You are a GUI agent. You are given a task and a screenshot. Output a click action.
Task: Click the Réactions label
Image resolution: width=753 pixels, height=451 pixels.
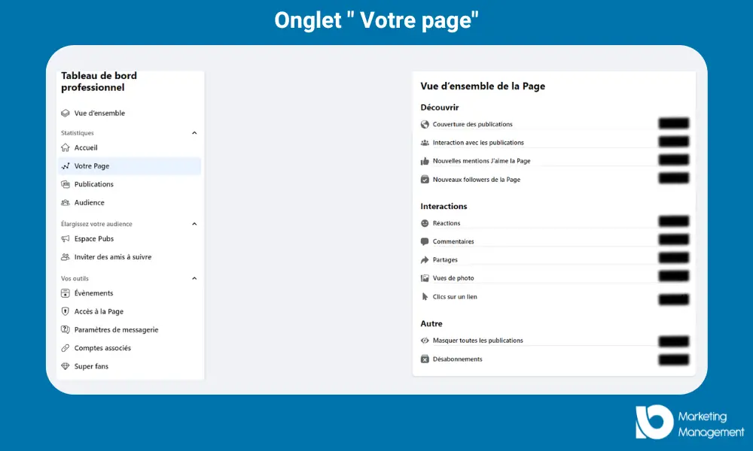[447, 222]
